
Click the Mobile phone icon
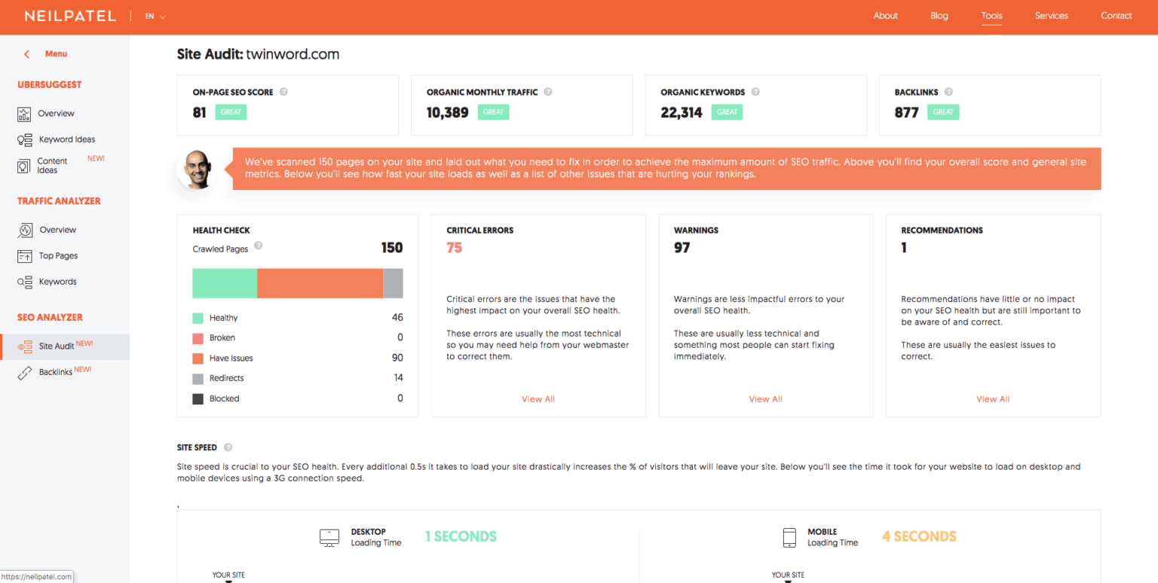tap(789, 537)
